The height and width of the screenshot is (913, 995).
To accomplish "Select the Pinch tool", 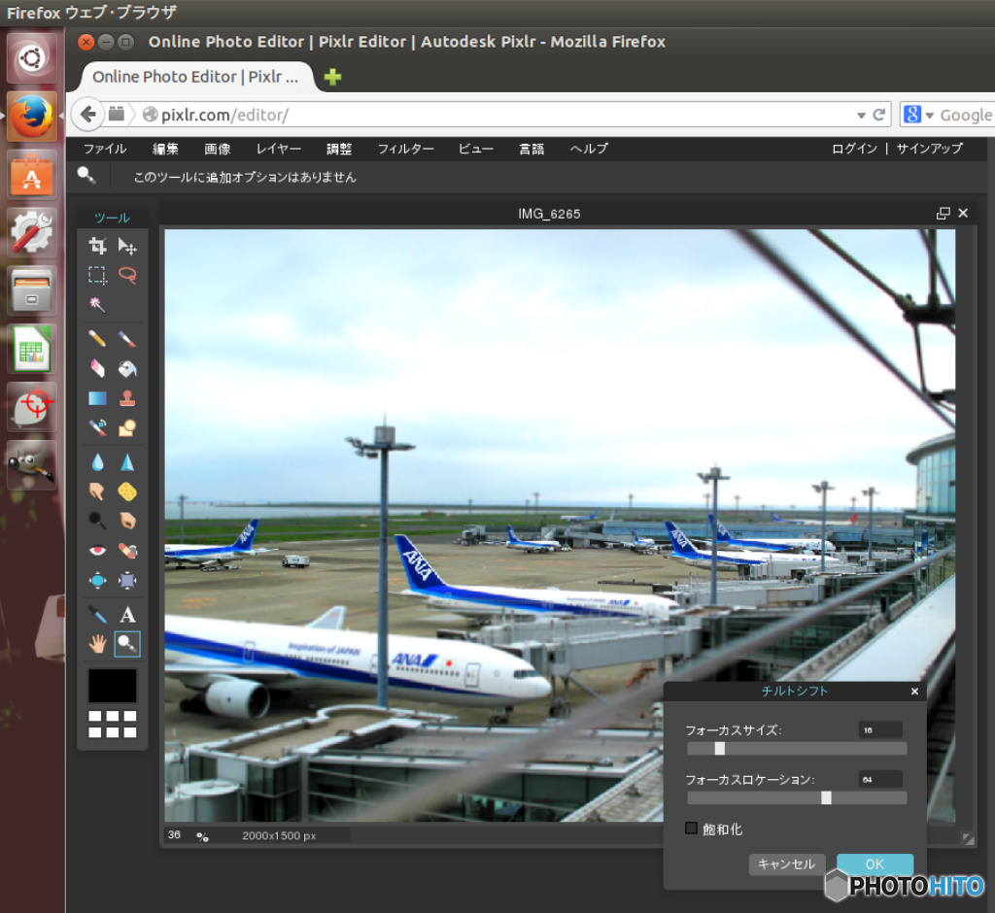I will pyautogui.click(x=127, y=580).
